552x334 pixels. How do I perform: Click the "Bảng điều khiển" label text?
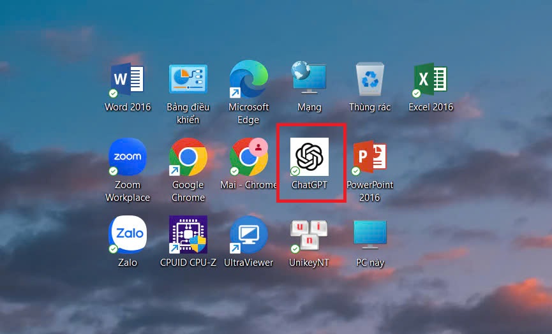(188, 113)
